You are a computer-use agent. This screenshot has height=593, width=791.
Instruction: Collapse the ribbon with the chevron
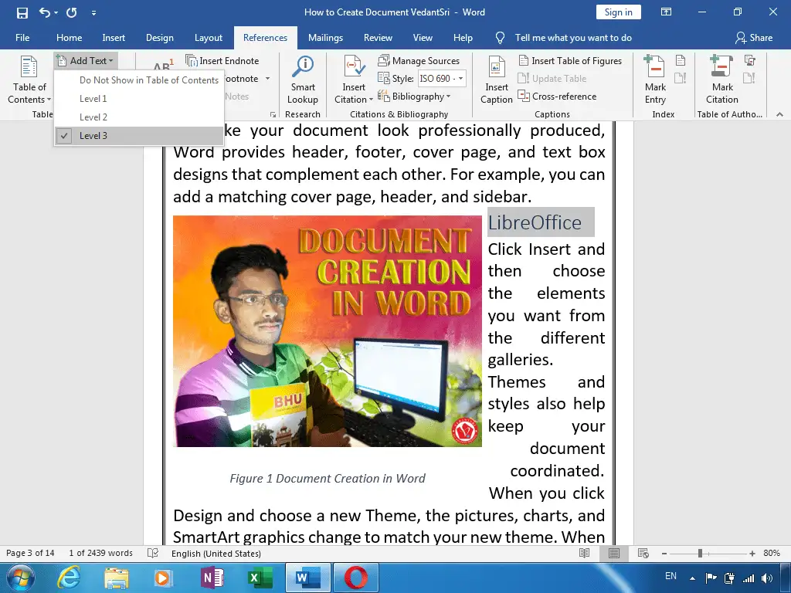pos(780,114)
